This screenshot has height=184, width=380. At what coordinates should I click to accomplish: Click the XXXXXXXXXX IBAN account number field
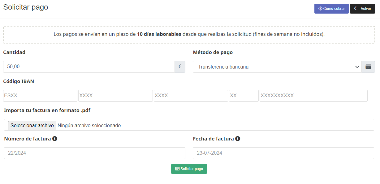point(313,96)
